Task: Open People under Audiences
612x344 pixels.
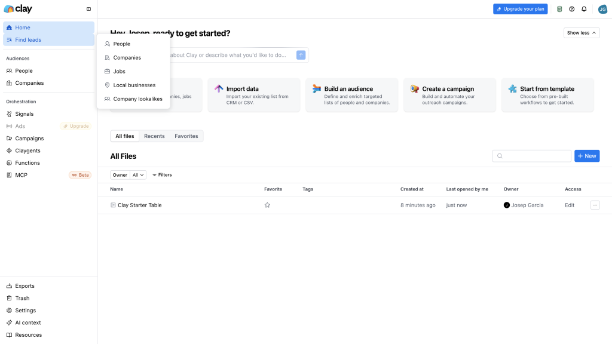Action: (49, 71)
